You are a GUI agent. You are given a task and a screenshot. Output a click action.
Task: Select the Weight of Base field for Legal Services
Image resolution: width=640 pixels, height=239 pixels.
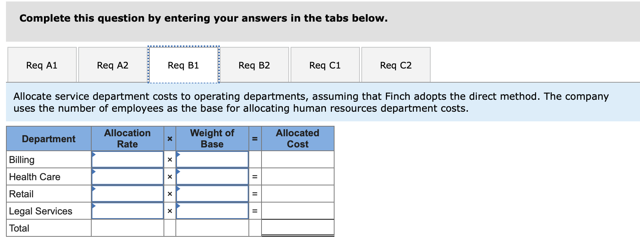(x=212, y=211)
